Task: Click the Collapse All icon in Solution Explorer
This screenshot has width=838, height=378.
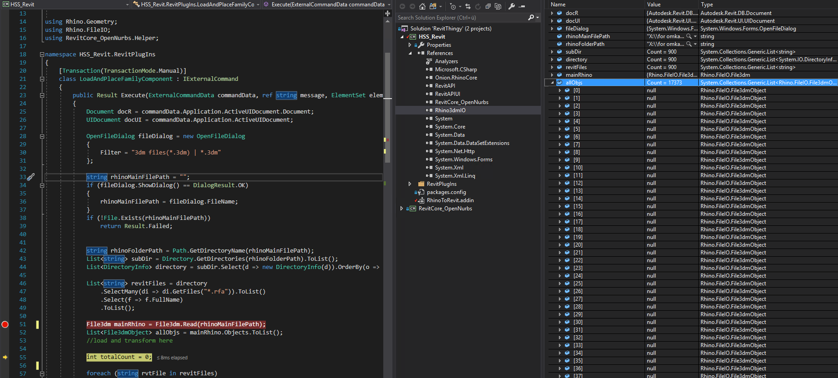Action: 488,6
